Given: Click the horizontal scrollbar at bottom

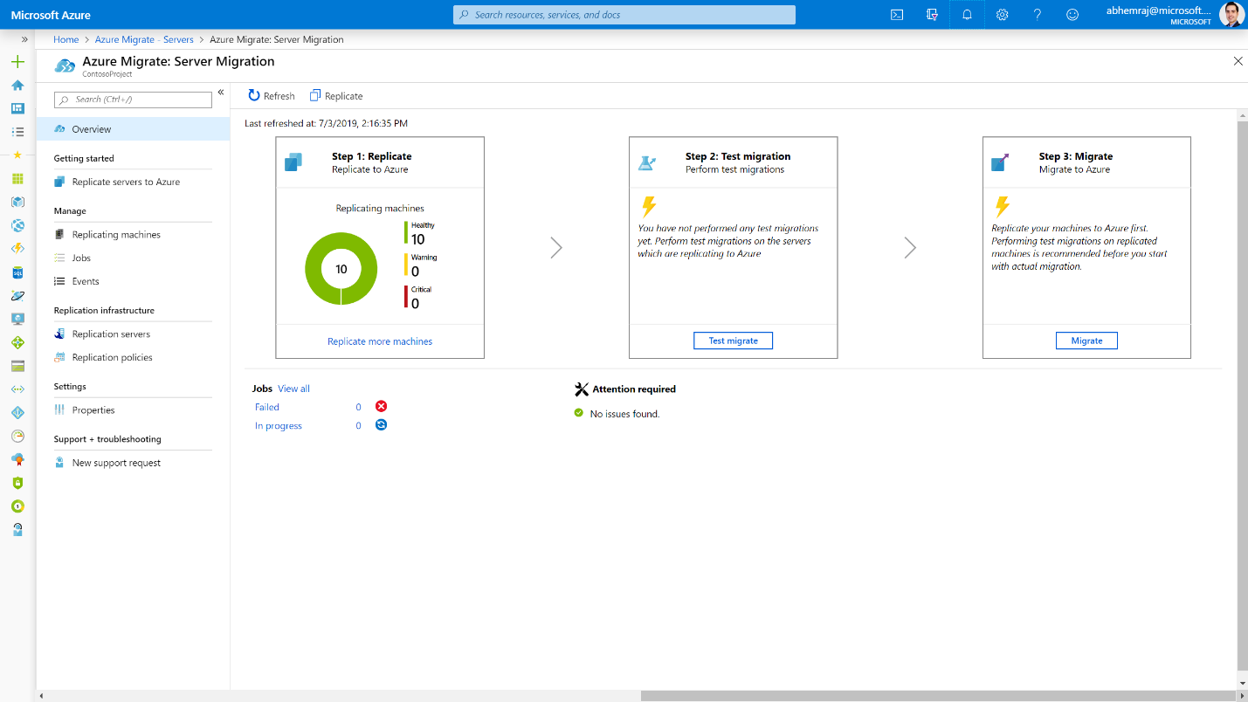Looking at the screenshot, I should (938, 696).
